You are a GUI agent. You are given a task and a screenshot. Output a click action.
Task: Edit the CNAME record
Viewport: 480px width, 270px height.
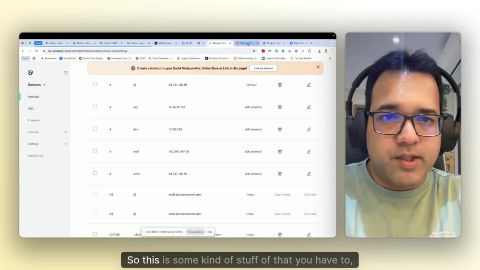[309, 235]
